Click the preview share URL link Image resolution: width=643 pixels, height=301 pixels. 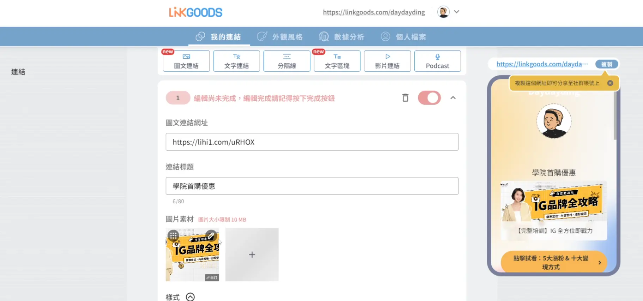(x=542, y=64)
